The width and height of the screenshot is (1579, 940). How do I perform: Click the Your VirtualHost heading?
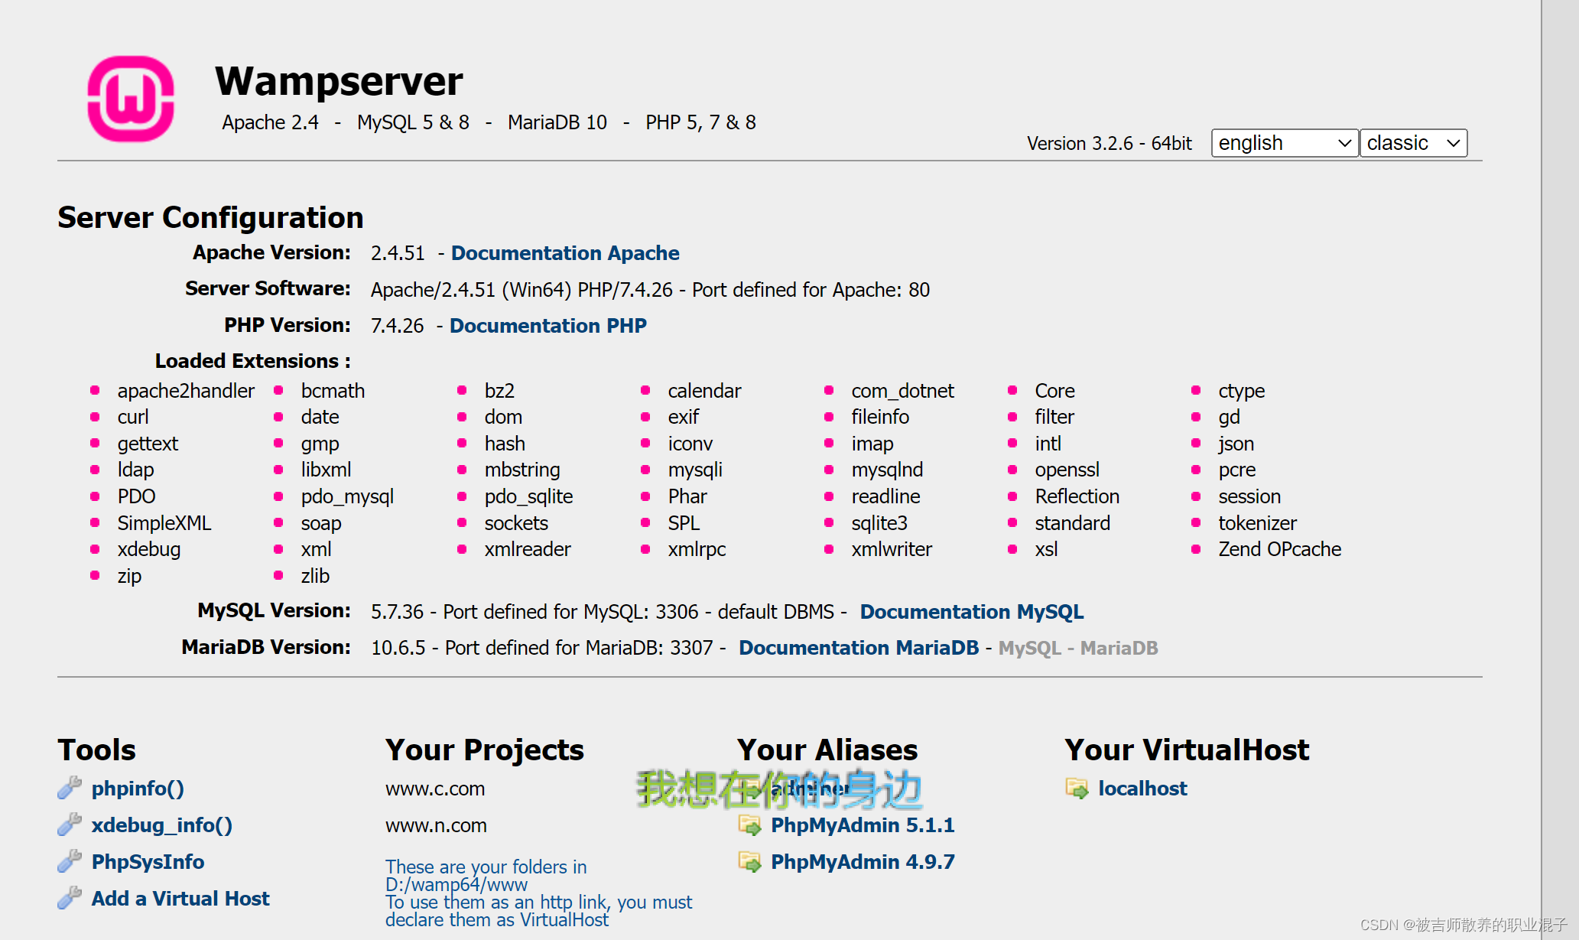coord(1187,750)
